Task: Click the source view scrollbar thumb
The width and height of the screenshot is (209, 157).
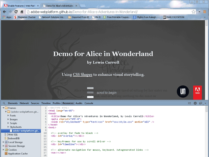Action: pos(206,109)
